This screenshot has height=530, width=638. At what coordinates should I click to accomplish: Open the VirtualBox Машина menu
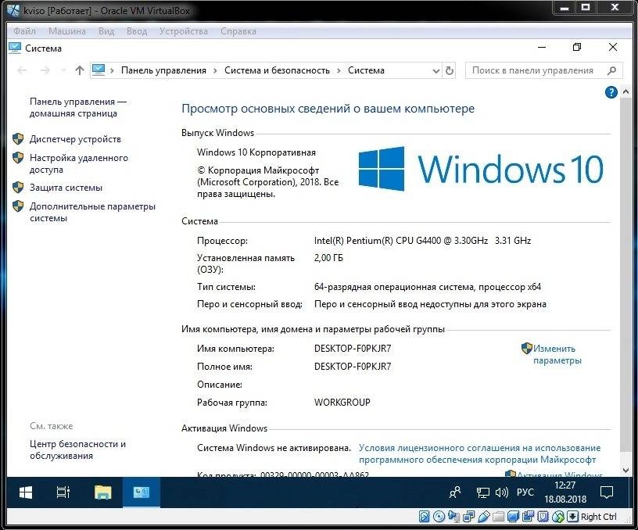67,31
